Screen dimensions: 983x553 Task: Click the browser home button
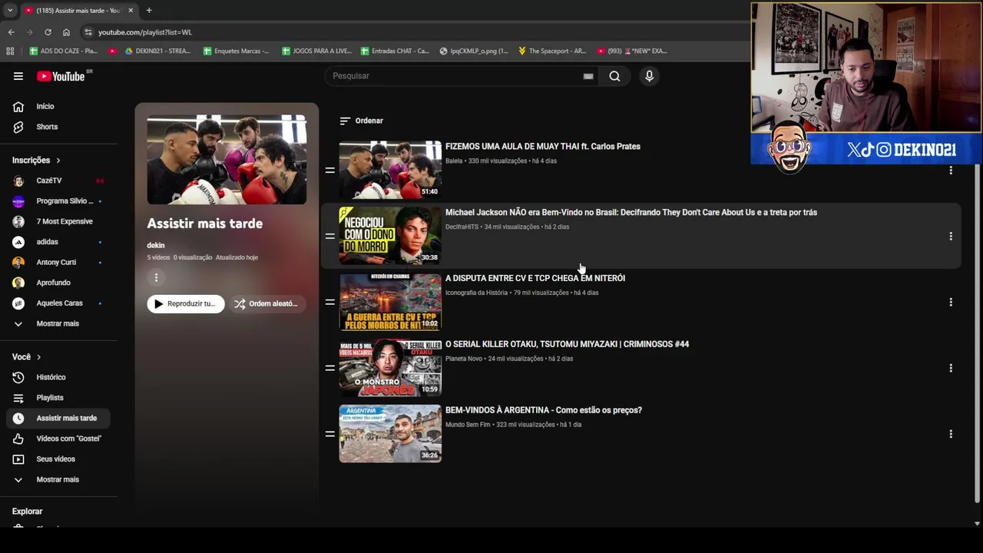66,32
